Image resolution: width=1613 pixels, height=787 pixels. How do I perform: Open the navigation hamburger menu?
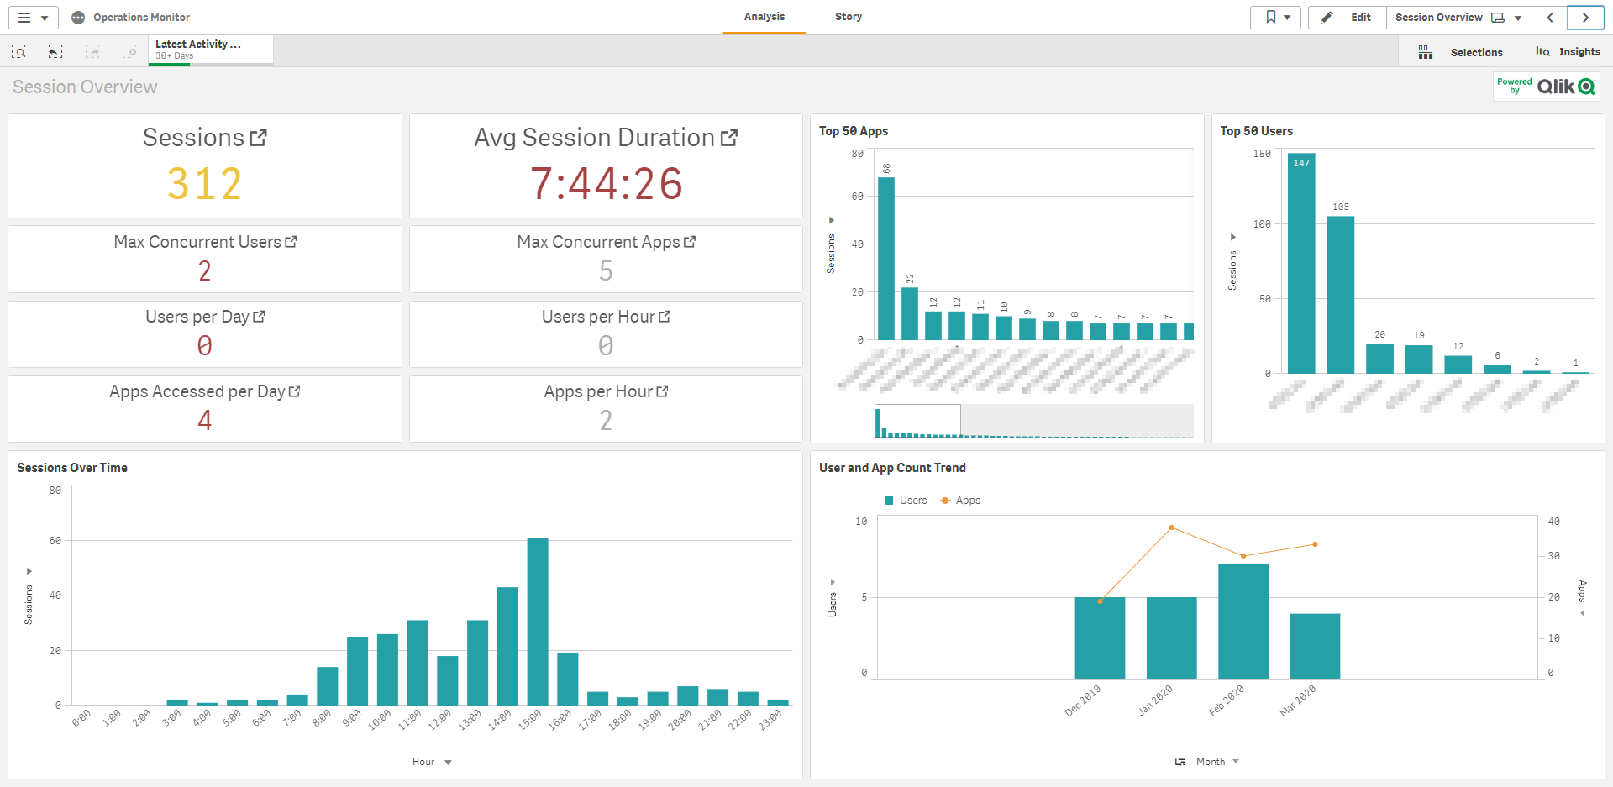coord(33,18)
